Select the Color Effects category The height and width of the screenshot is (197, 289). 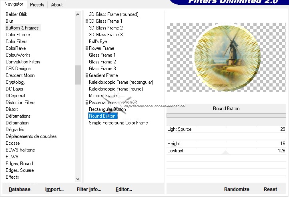coord(18,35)
